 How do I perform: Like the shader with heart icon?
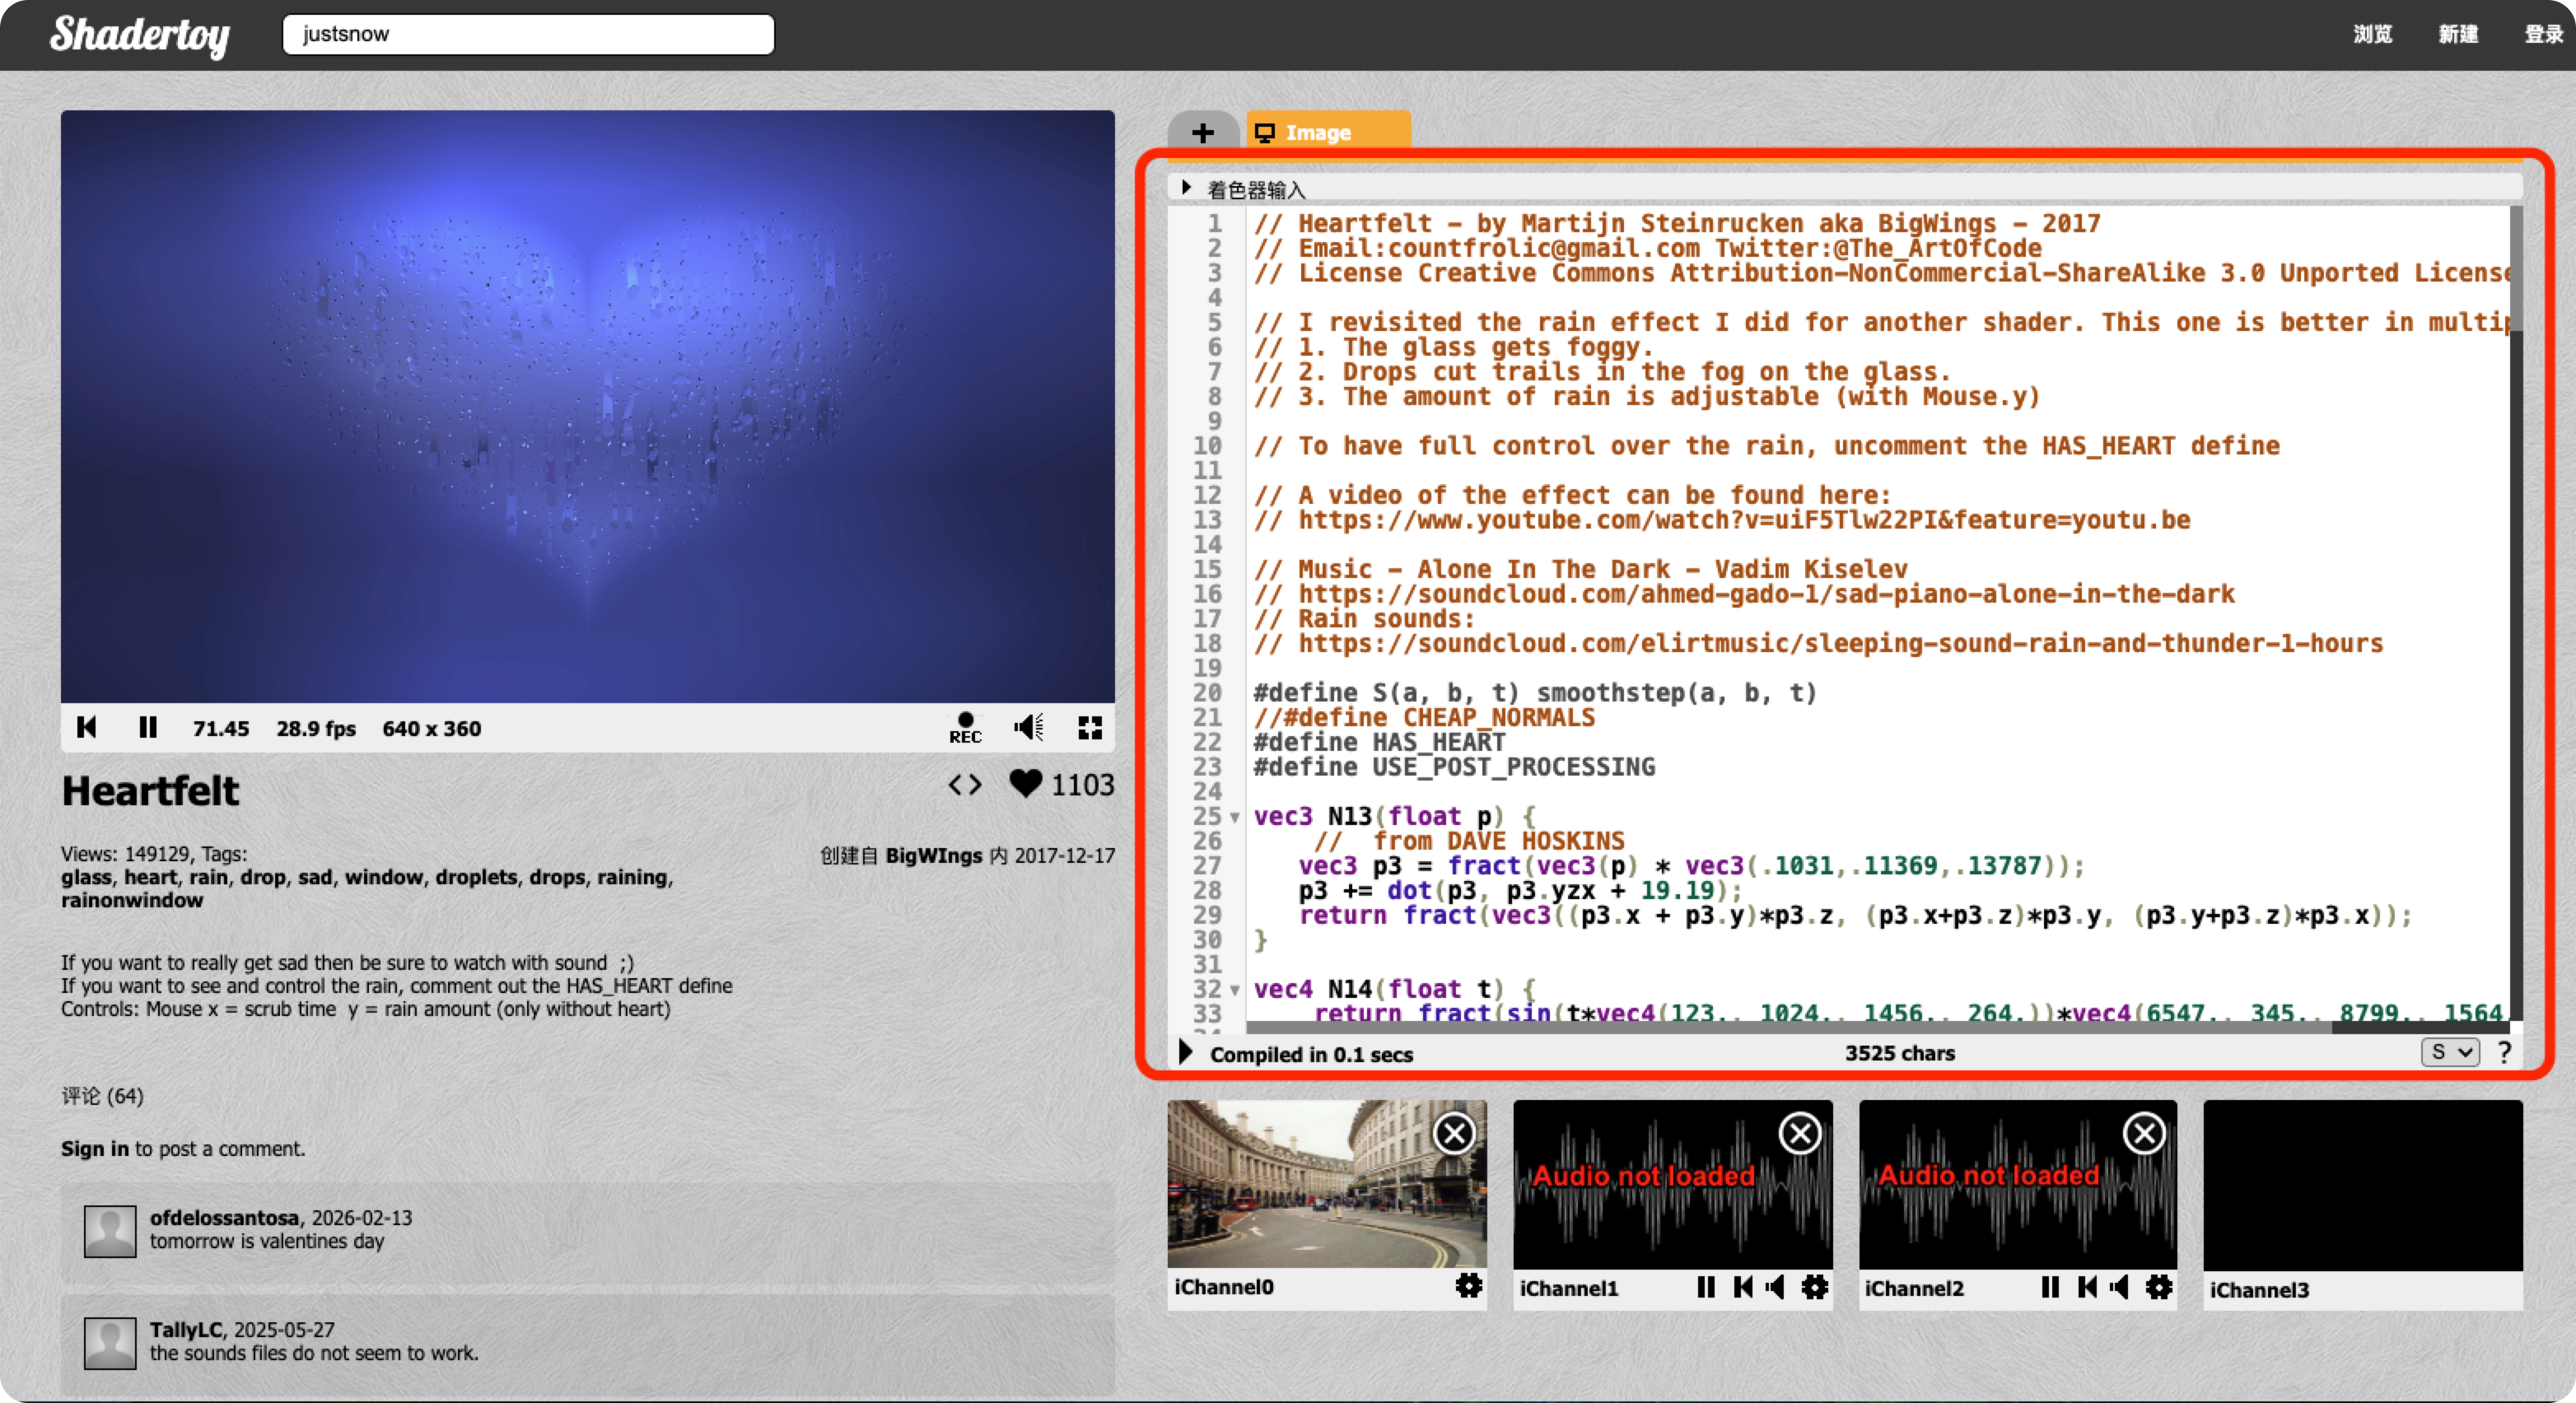coord(1025,783)
